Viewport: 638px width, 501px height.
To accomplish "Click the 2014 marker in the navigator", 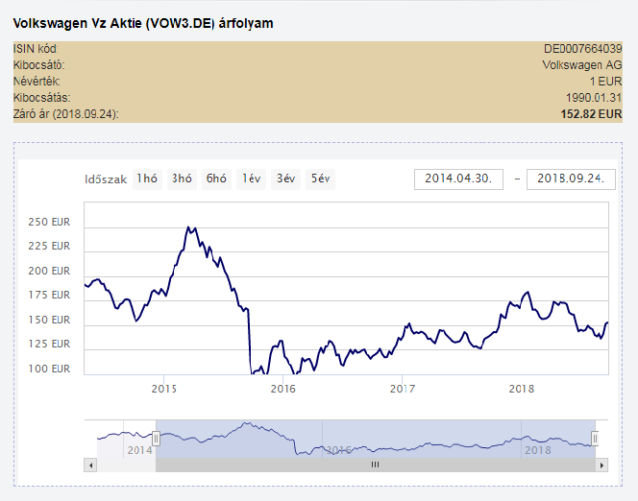I will (x=140, y=449).
